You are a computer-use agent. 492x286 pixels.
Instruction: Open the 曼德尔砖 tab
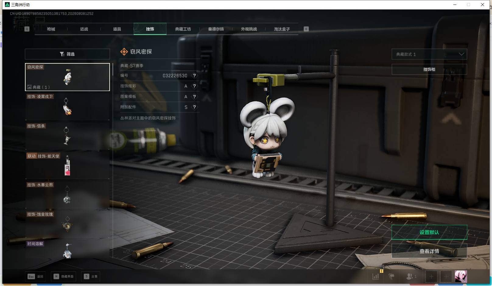click(216, 29)
